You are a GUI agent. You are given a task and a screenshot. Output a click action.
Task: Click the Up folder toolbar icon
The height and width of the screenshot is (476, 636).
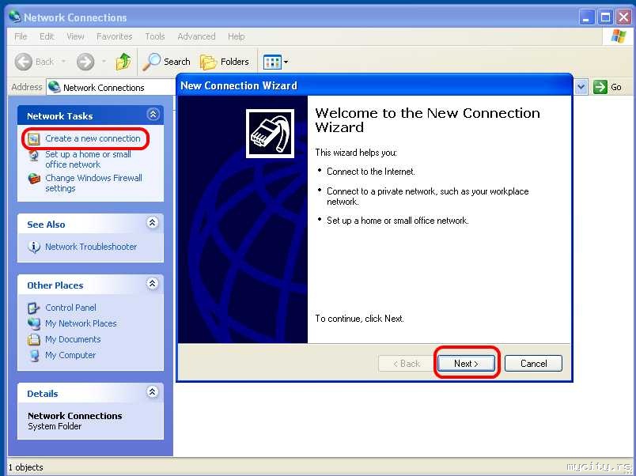[123, 62]
